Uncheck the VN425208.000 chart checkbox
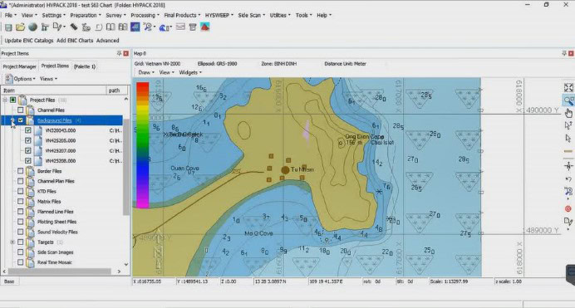The width and height of the screenshot is (575, 308). (28, 161)
